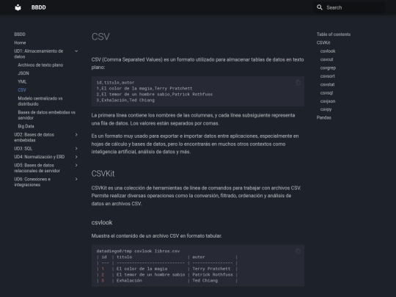Expand UD4: Normalización y ERD section

pos(76,157)
